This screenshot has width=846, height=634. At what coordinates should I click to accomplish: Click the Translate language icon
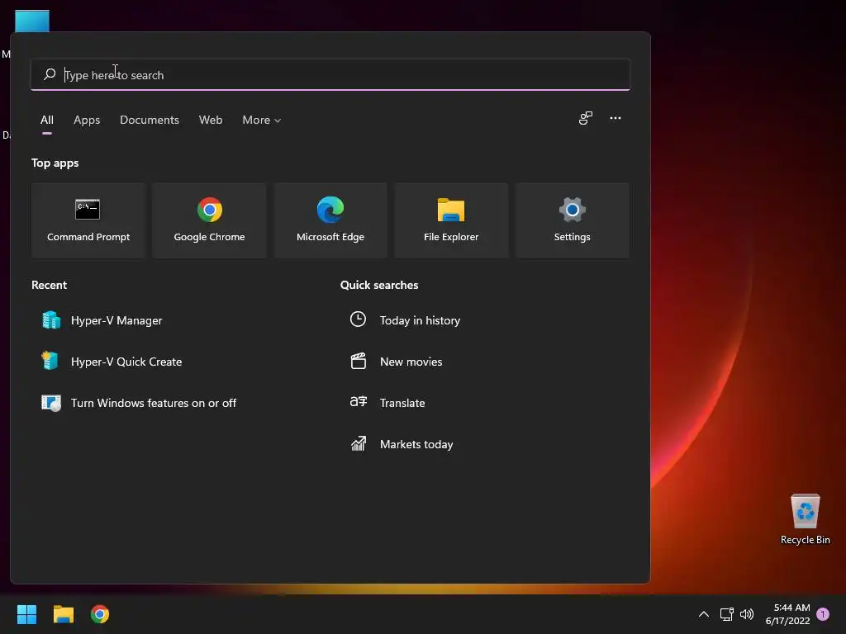click(x=359, y=402)
